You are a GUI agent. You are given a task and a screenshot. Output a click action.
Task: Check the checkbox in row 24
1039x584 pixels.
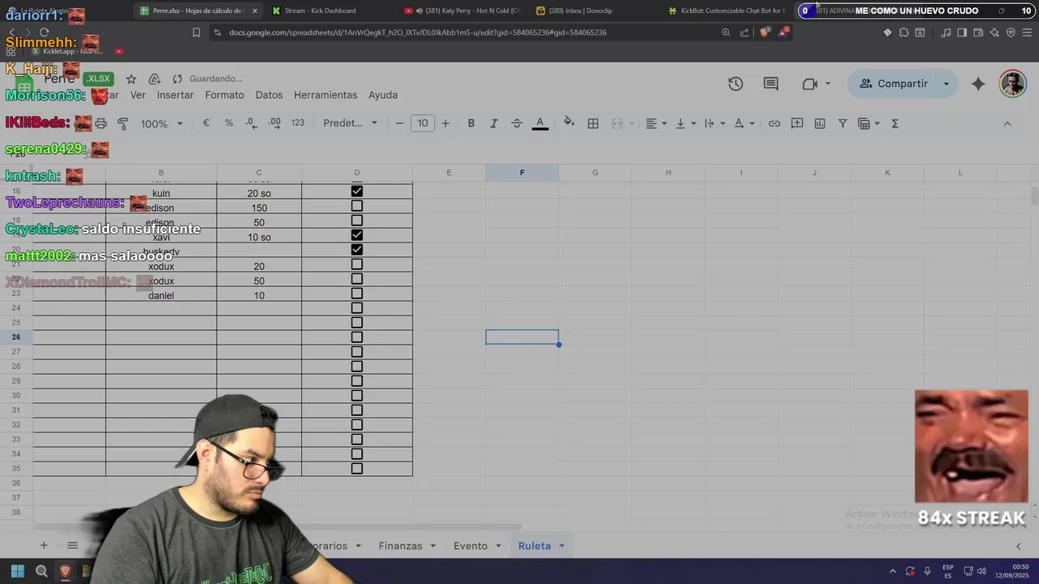[x=357, y=308]
